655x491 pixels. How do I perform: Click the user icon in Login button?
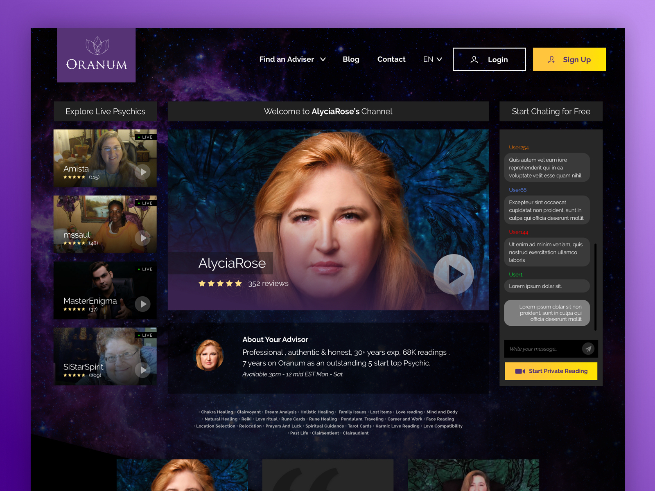point(474,60)
